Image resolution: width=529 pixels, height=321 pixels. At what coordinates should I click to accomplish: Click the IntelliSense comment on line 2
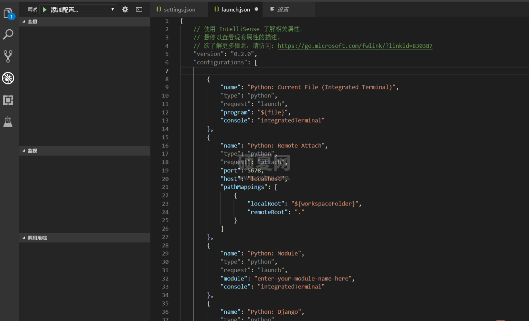tap(249, 29)
